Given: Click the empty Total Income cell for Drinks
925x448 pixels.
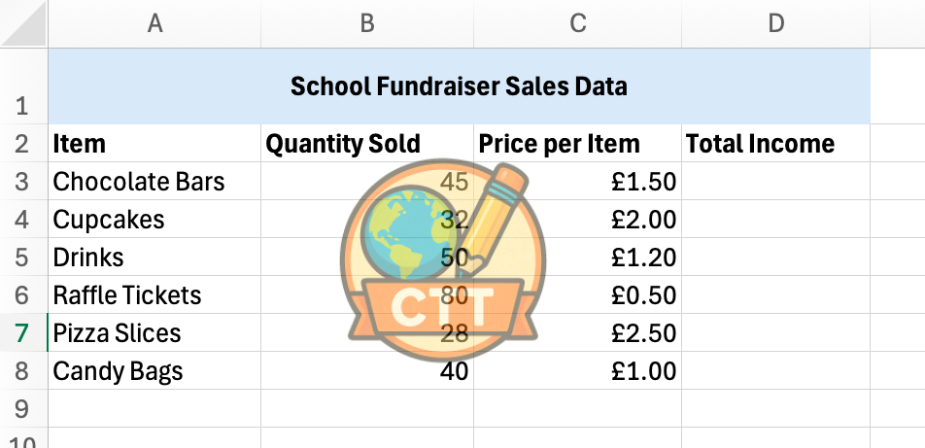Looking at the screenshot, I should click(775, 258).
